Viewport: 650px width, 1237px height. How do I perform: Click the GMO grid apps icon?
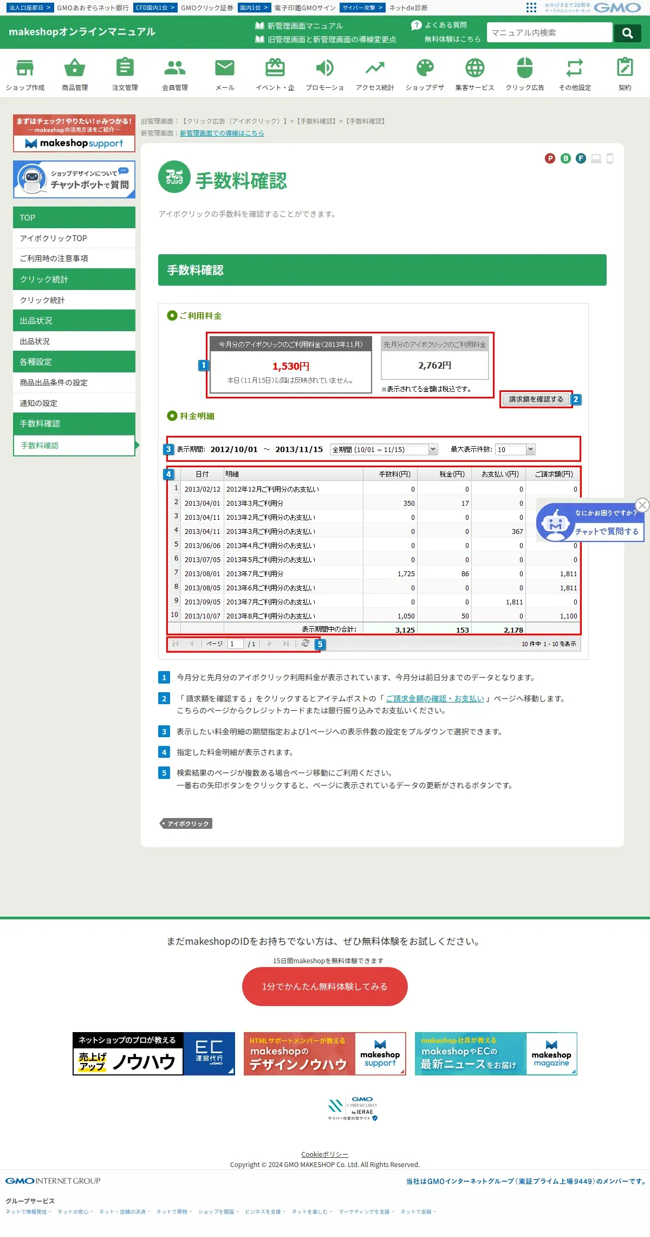pyautogui.click(x=531, y=8)
